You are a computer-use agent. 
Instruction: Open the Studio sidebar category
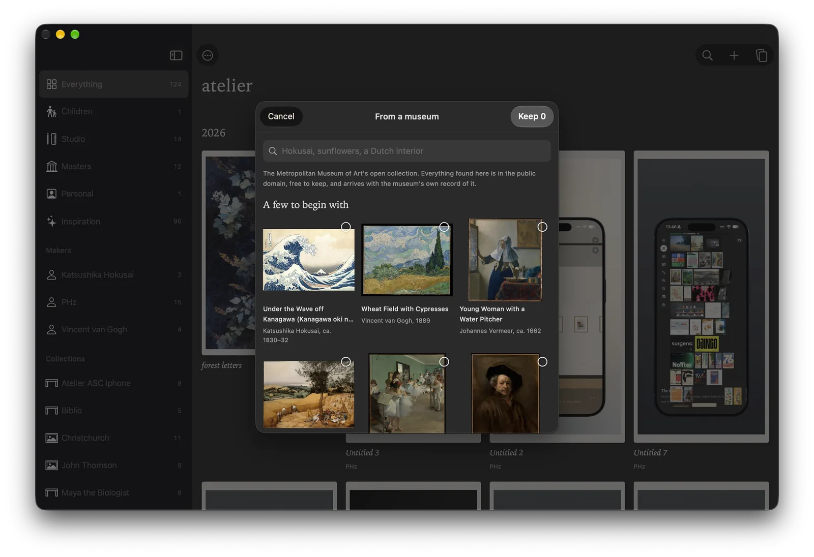(114, 139)
